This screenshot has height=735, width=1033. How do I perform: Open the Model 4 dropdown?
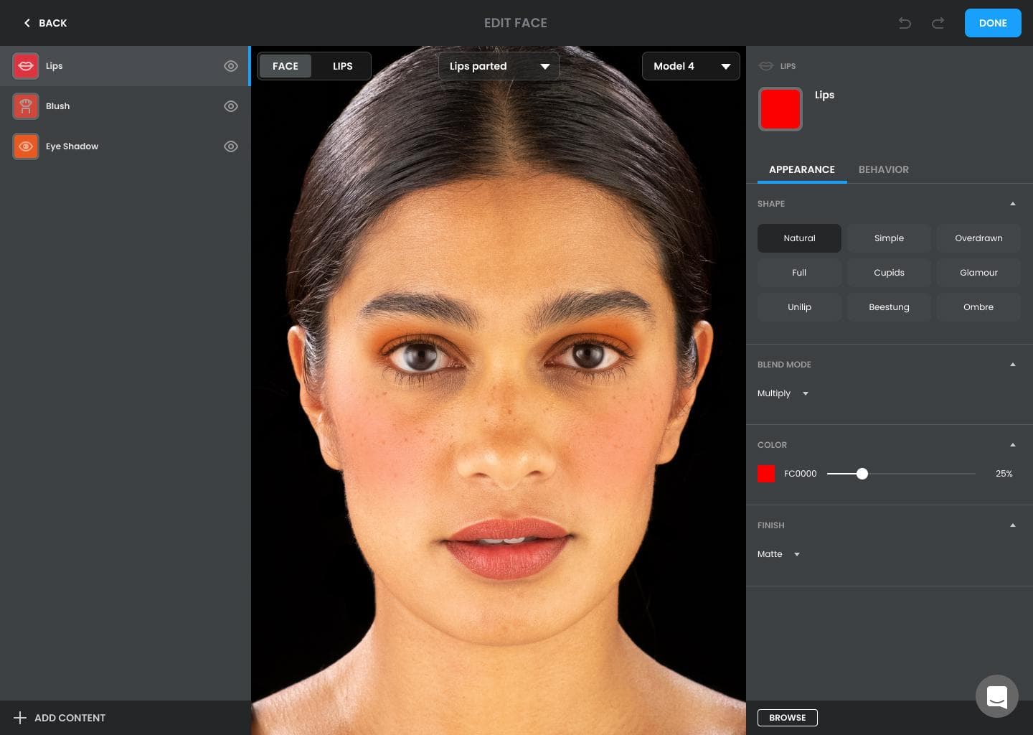click(x=690, y=66)
